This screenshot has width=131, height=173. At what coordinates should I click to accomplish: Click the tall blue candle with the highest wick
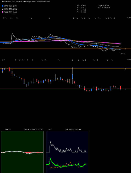point(72,76)
